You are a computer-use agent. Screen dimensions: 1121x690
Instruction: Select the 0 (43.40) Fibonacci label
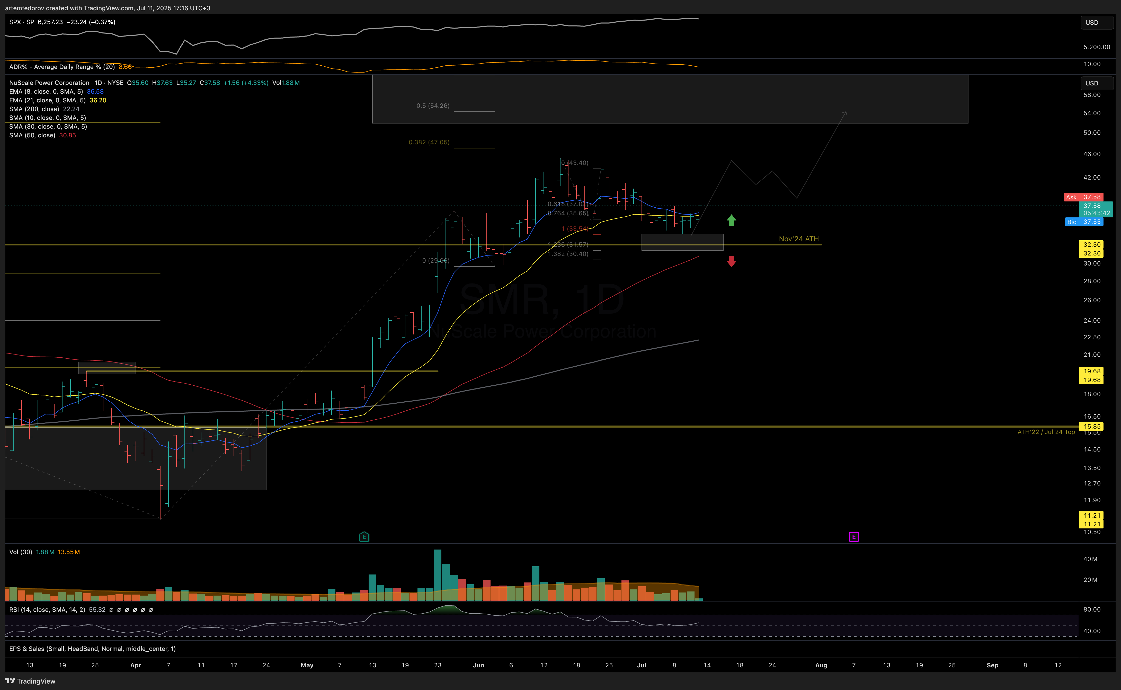pos(575,162)
